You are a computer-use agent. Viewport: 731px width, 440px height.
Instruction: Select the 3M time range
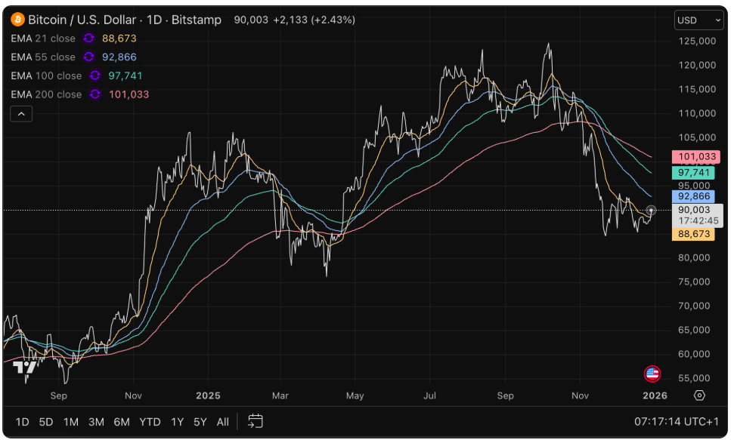click(96, 422)
